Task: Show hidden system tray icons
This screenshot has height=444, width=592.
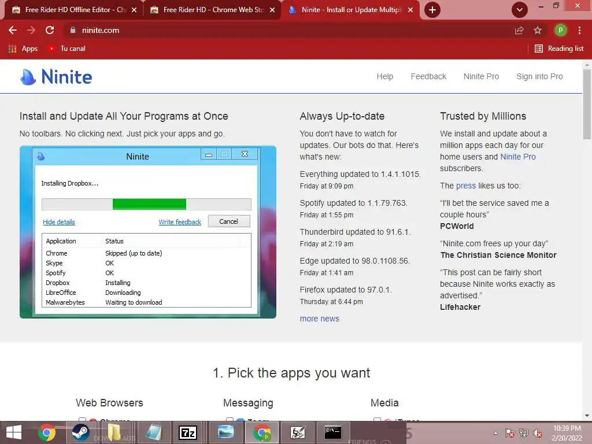Action: [495, 433]
